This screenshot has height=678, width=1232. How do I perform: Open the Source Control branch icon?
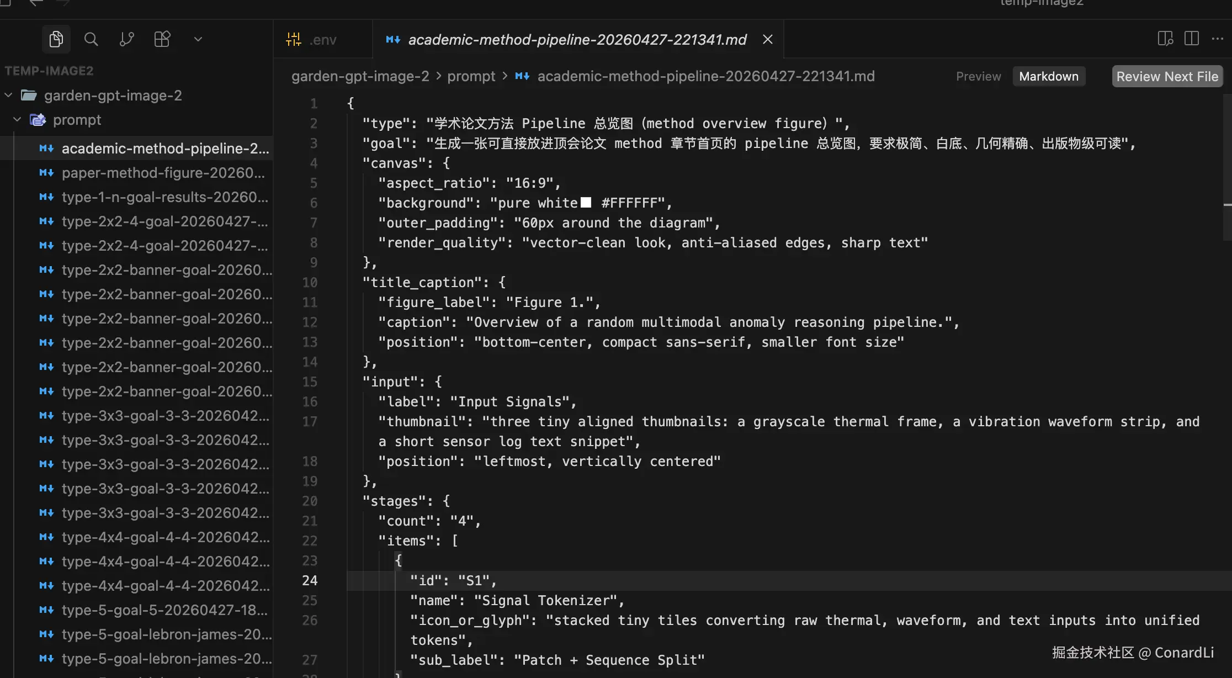(x=126, y=39)
